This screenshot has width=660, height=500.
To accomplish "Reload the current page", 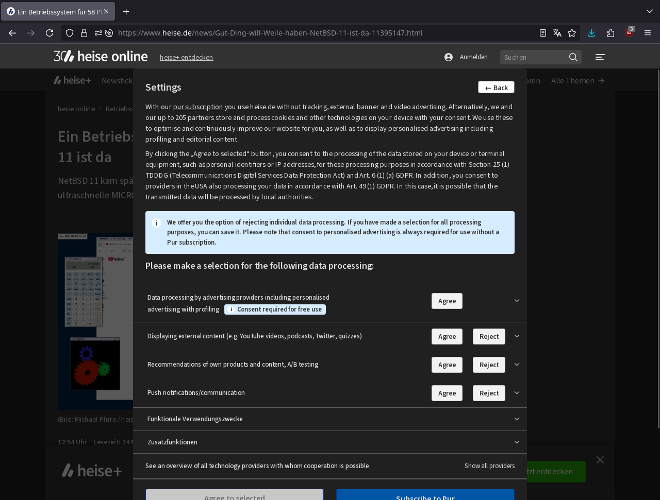I will (x=49, y=33).
